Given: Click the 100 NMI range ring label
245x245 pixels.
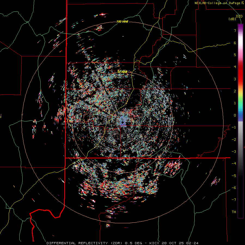Looking at the screenshot, I should click(x=122, y=22).
